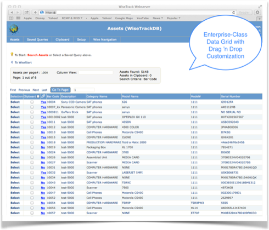Screen dimensions: 269x230
Task: Open the bookmarks book icon
Action: [x=11, y=18]
